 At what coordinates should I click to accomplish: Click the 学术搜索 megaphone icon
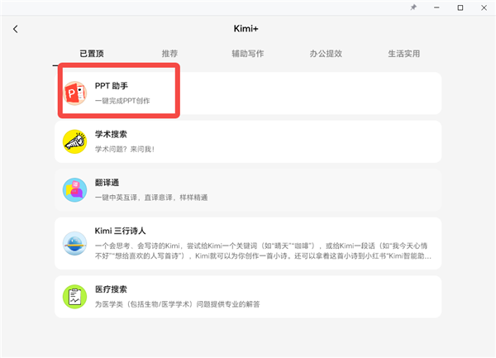tap(75, 141)
